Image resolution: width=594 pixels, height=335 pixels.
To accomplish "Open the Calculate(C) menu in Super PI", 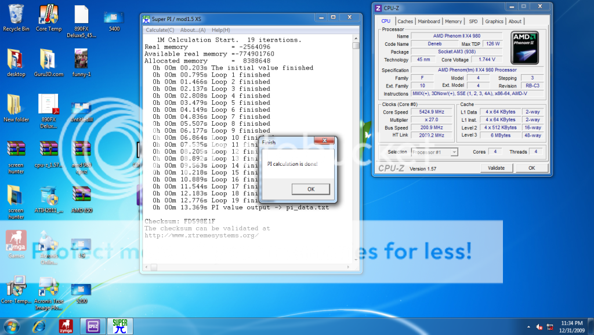I will (x=160, y=30).
